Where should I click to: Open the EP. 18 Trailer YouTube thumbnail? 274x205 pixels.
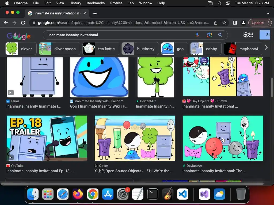[47, 138]
